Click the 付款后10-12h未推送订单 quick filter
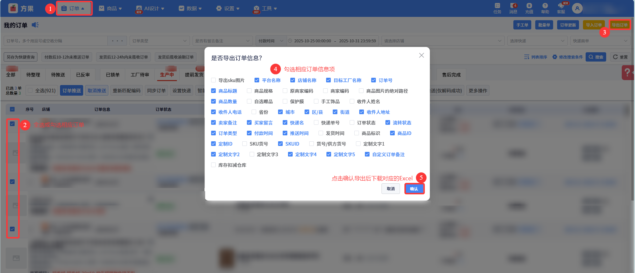This screenshot has width=635, height=273. click(x=67, y=57)
